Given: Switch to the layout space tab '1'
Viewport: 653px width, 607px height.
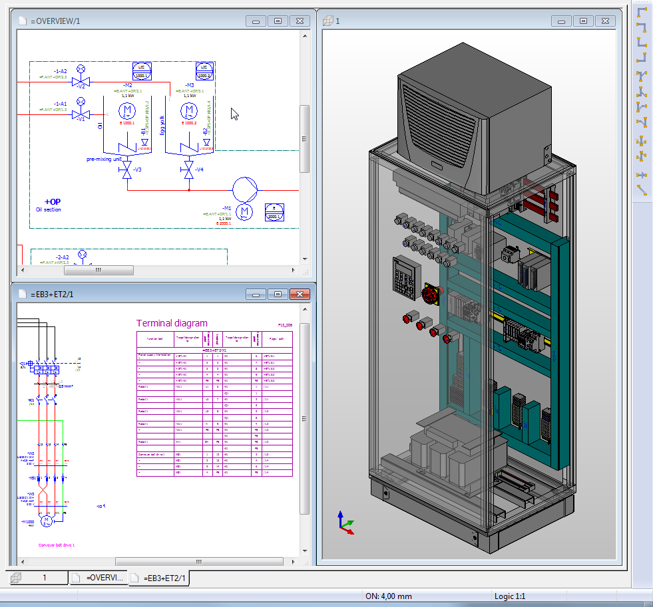Looking at the screenshot, I should 37,578.
